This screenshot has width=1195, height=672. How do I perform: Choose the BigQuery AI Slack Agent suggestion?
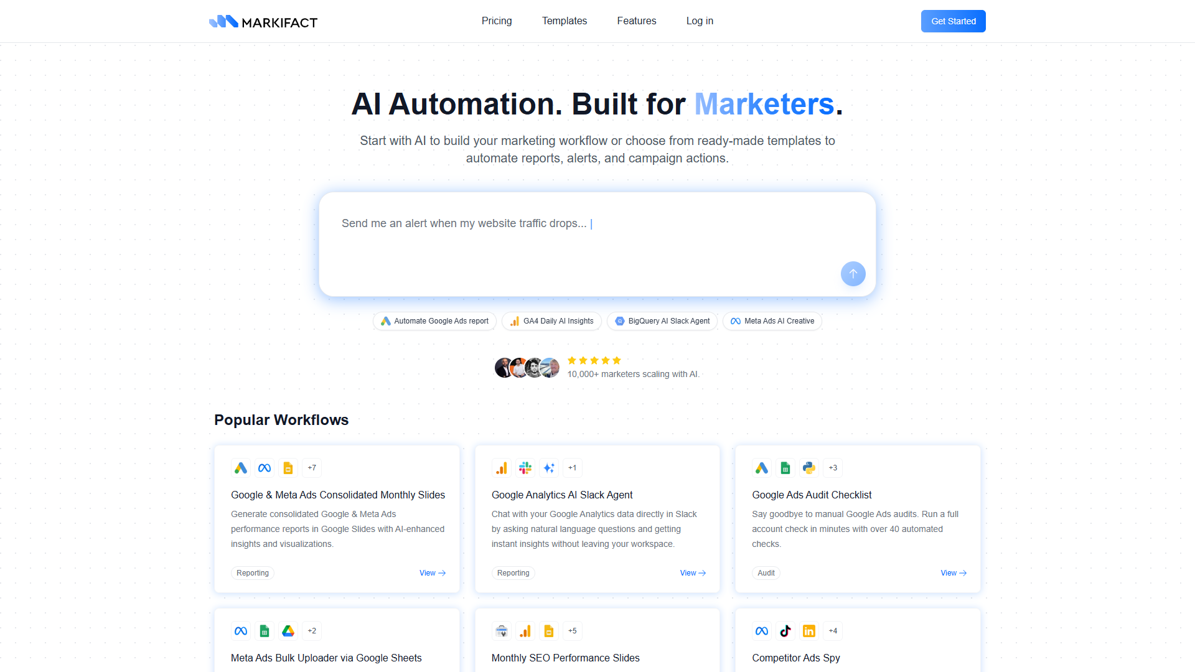[x=662, y=321]
